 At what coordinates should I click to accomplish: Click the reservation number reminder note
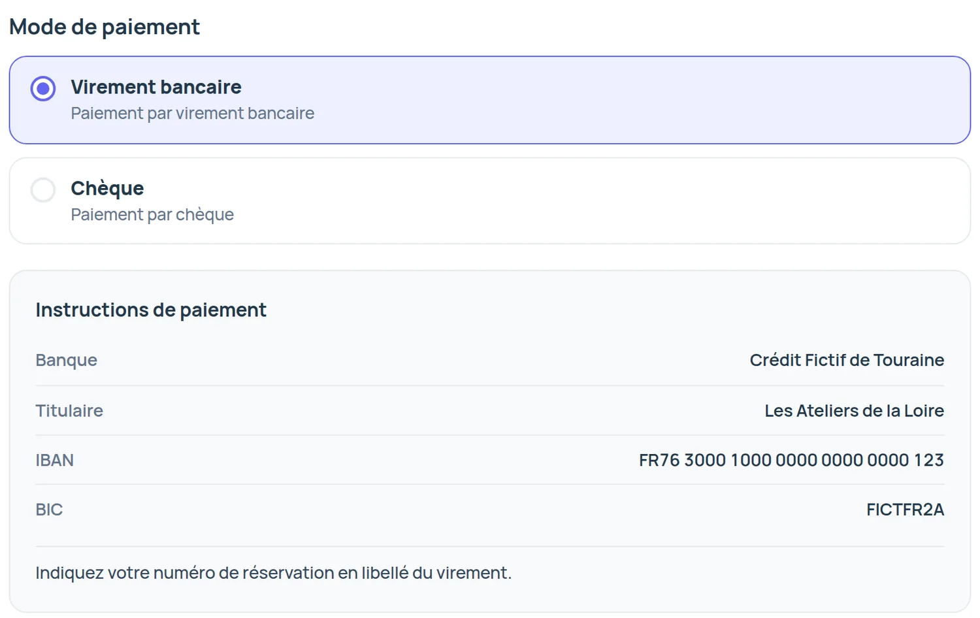click(274, 573)
